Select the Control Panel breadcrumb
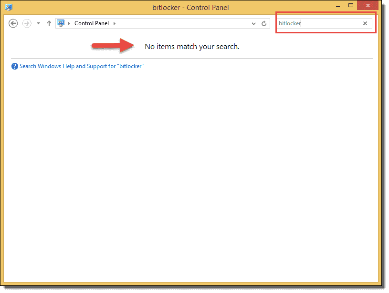389x293 pixels. [x=92, y=23]
